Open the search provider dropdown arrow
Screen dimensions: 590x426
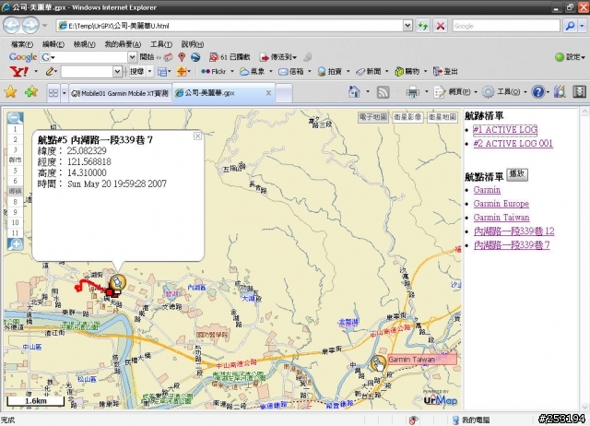point(582,26)
